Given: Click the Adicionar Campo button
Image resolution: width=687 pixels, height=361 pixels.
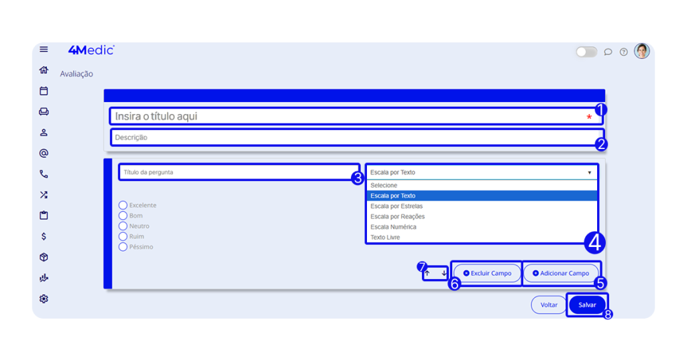Looking at the screenshot, I should pyautogui.click(x=560, y=273).
